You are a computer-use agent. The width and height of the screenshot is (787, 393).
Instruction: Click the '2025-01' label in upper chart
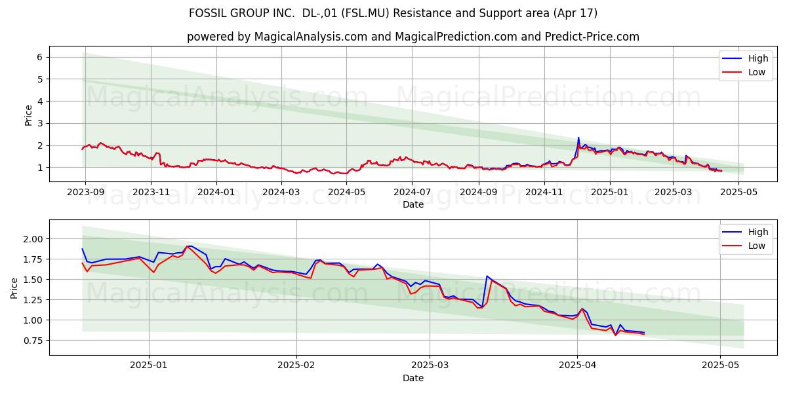[x=610, y=192]
